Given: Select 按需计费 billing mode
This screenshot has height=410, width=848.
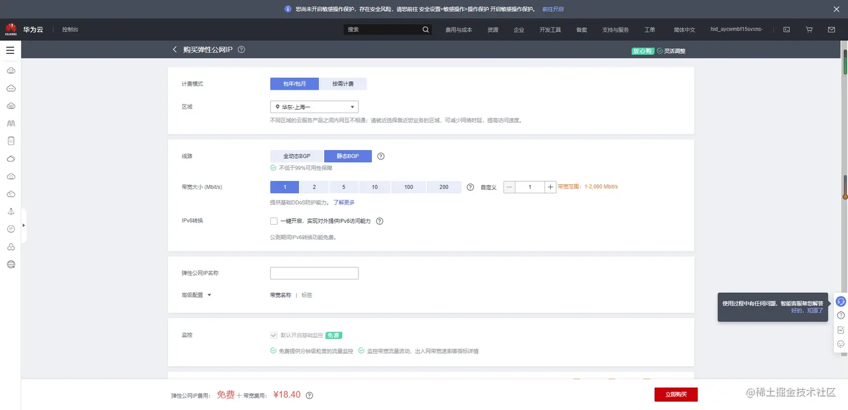Looking at the screenshot, I should click(x=343, y=84).
